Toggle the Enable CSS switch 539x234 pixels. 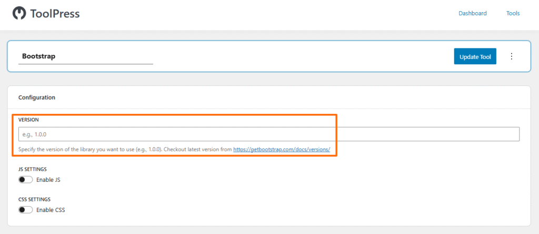pos(25,210)
